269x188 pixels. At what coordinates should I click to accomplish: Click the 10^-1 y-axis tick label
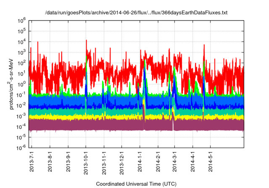point(21,95)
